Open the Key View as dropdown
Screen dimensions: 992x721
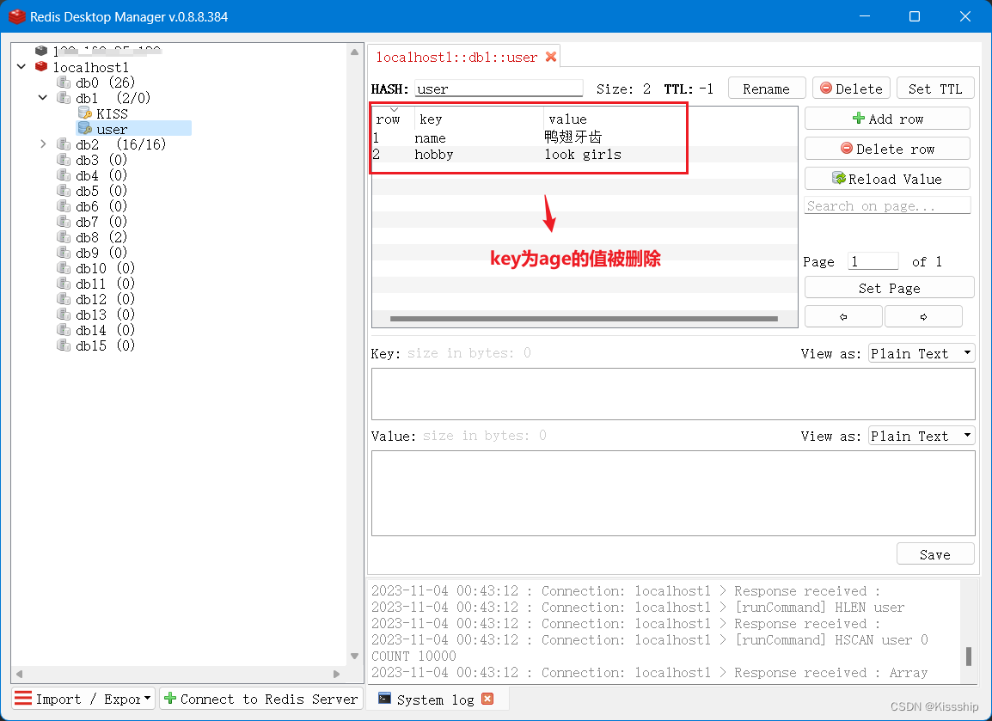click(x=922, y=353)
